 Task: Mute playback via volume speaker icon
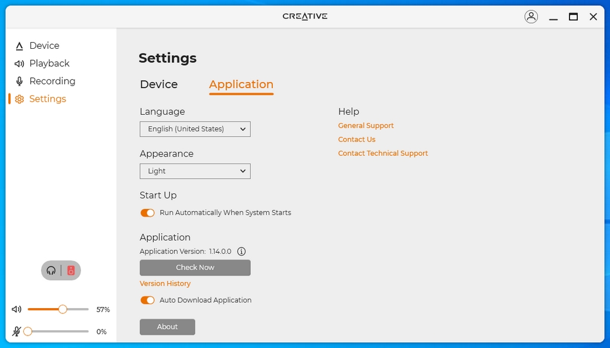point(16,309)
